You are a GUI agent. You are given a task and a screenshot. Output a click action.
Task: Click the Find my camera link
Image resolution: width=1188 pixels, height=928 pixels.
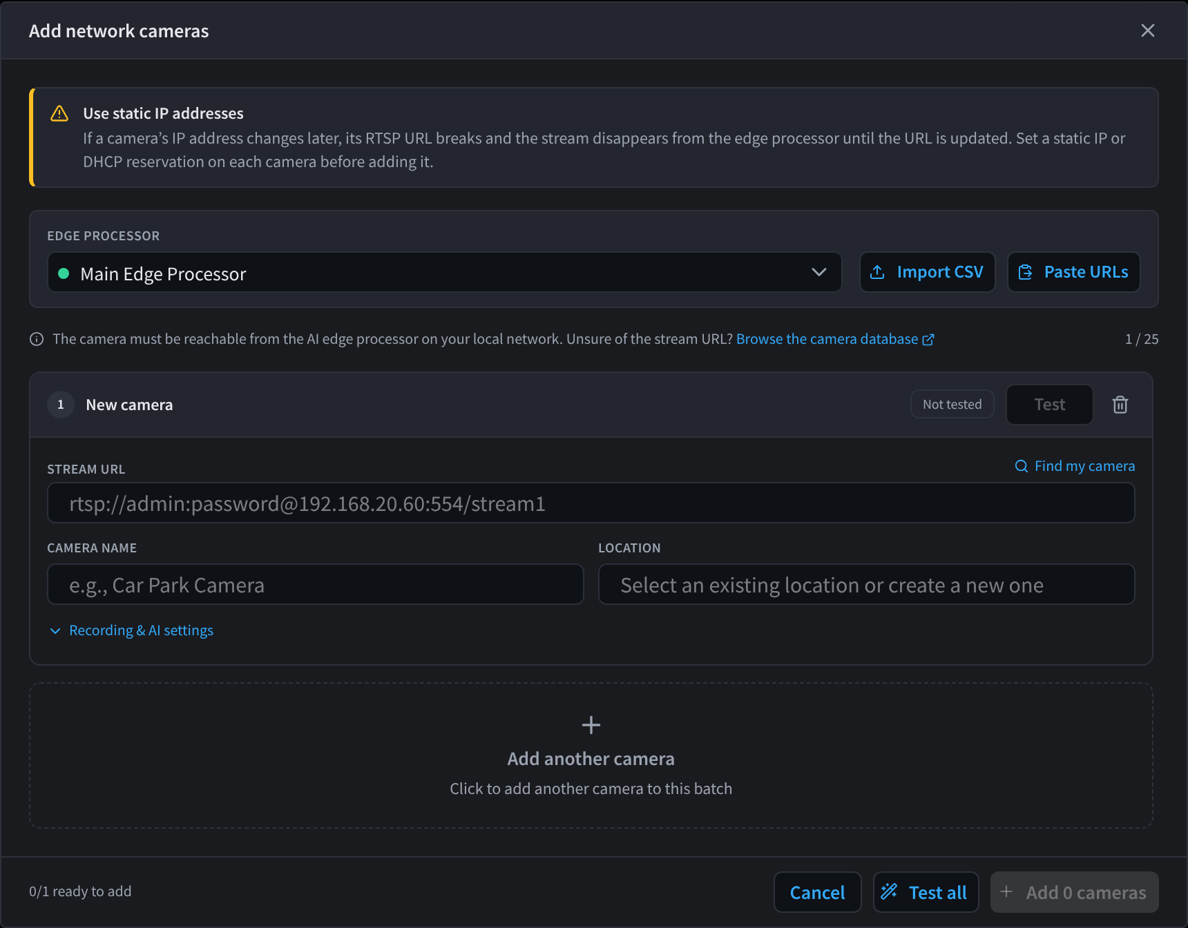[x=1075, y=466]
